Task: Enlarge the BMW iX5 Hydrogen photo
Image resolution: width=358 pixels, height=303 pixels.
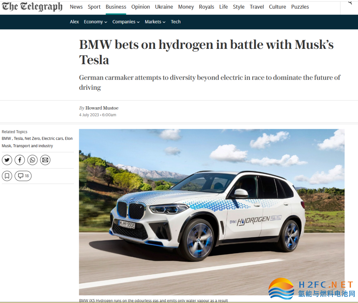Action: [x=211, y=212]
